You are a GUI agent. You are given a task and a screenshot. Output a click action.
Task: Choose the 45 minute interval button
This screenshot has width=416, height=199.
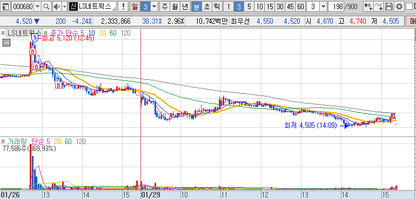(x=290, y=7)
